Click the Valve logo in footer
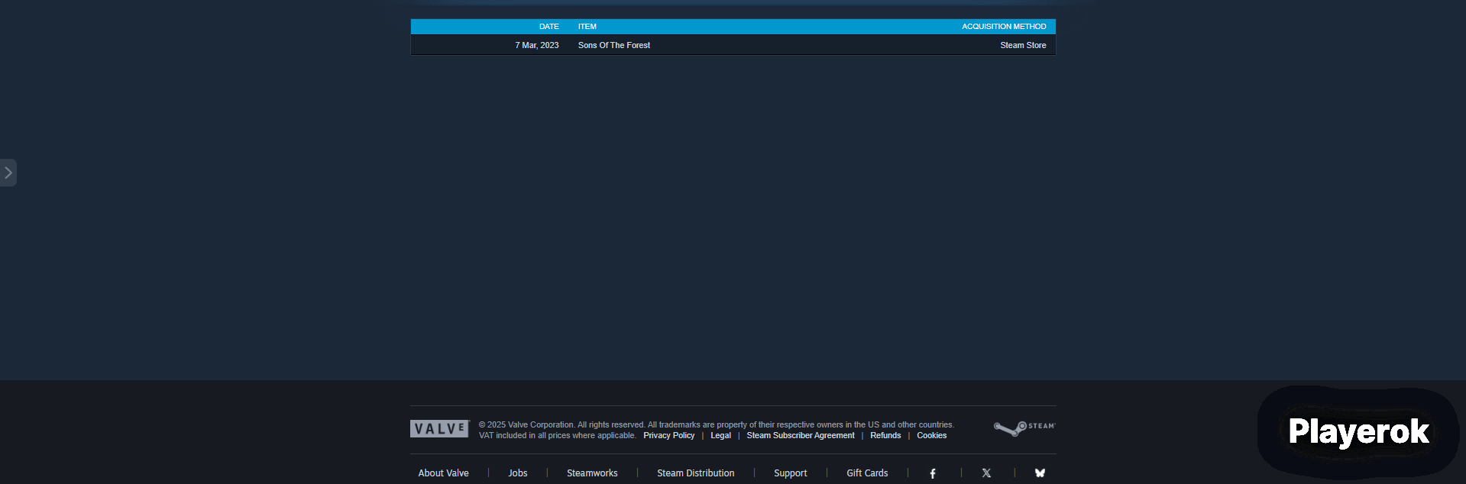Viewport: 1466px width, 484px height. pos(439,429)
